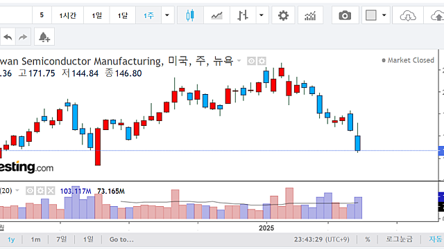Image resolution: width=444 pixels, height=249 pixels.
Task: Click the layout square icon
Action: 370,15
